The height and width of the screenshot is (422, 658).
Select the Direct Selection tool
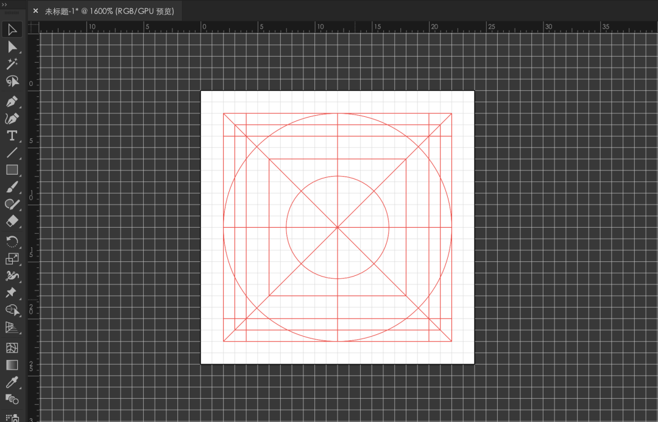tap(12, 47)
